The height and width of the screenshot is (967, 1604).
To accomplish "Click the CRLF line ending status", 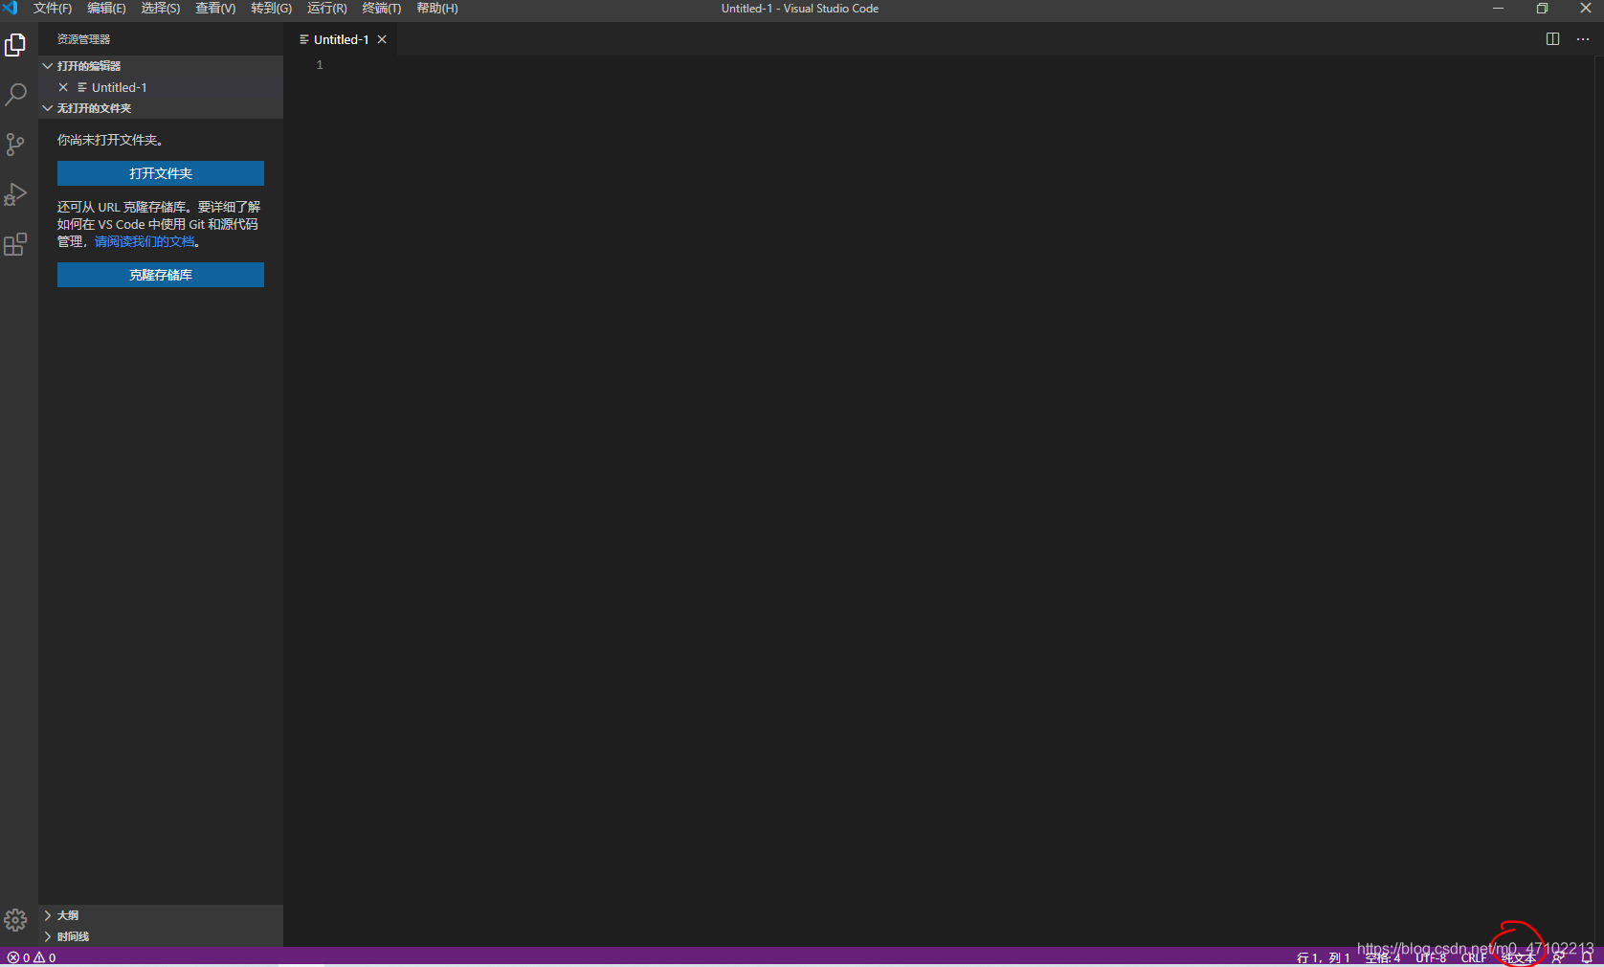I will [1474, 957].
